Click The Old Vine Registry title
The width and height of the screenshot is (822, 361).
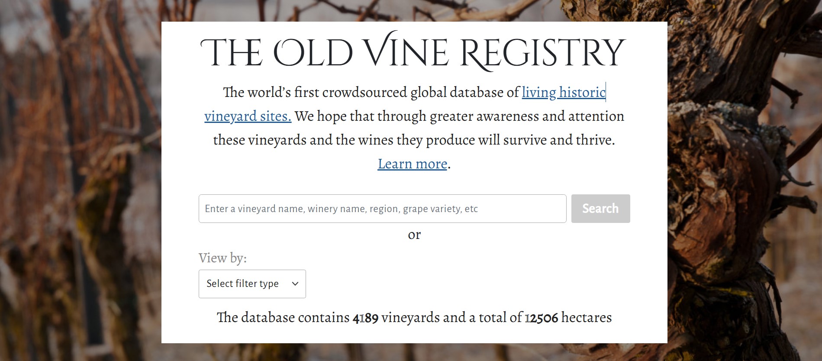point(413,53)
